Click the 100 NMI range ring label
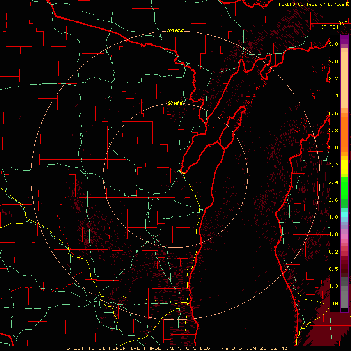This screenshot has height=351, width=351. [175, 31]
